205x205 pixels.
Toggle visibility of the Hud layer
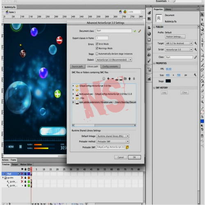[x=22, y=174]
